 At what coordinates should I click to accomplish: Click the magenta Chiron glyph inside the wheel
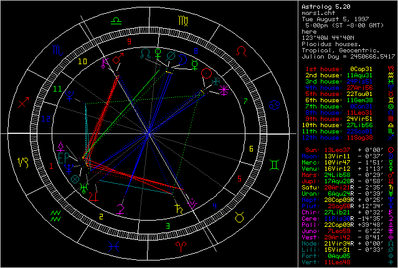[x=104, y=63]
